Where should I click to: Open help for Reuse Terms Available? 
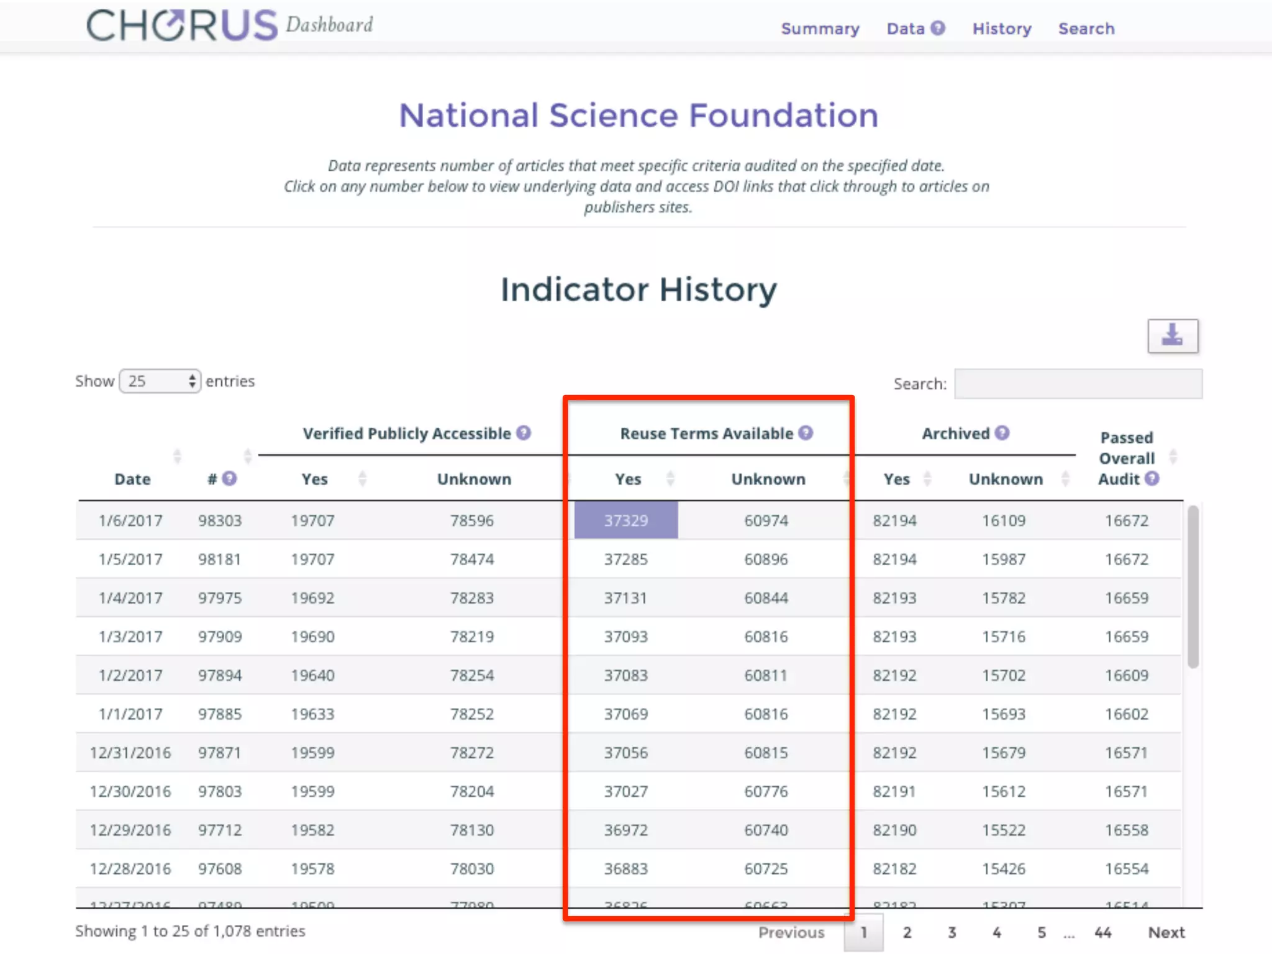(x=806, y=433)
